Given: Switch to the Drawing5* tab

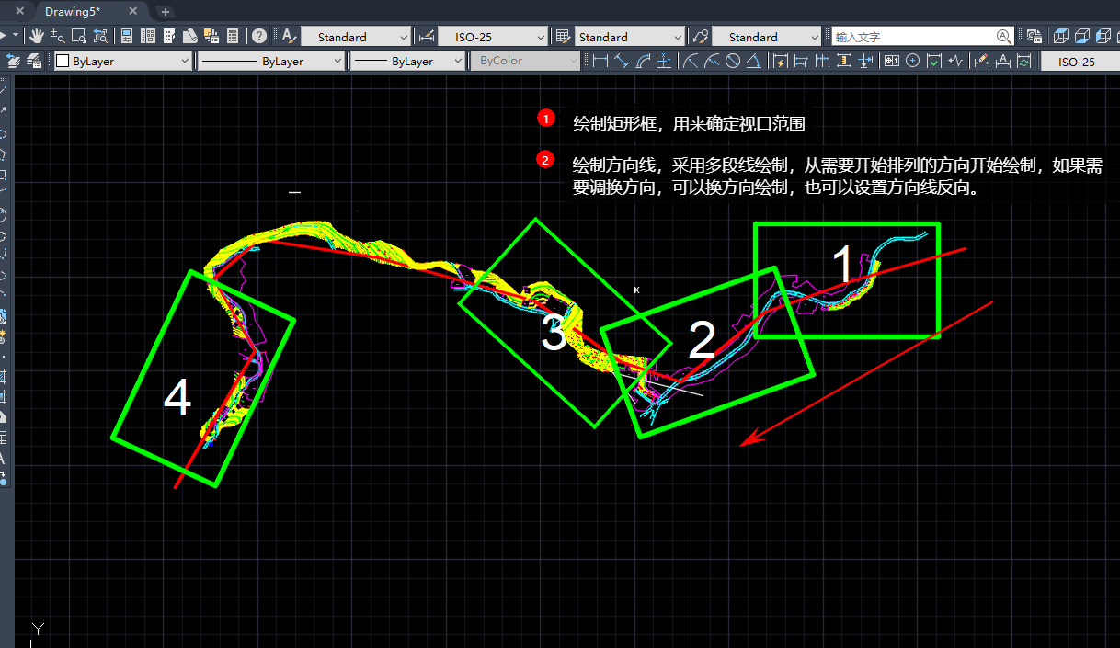Looking at the screenshot, I should point(73,11).
